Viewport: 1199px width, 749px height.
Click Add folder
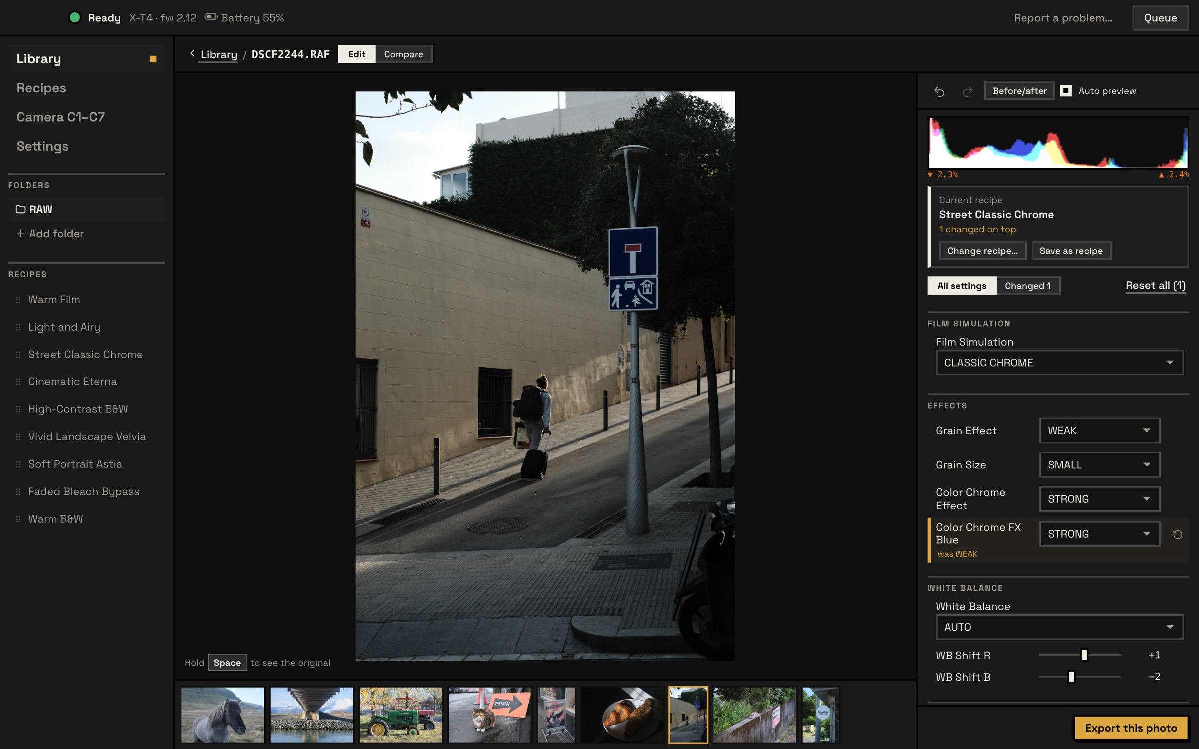(x=50, y=233)
